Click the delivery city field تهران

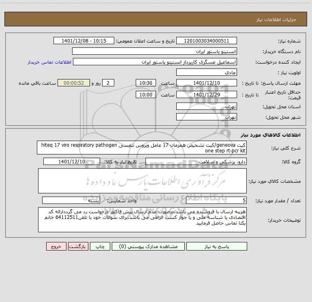207,117
